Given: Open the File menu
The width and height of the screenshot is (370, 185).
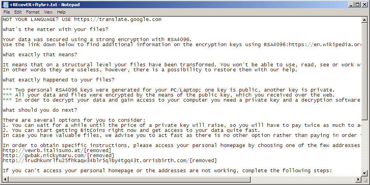Looking at the screenshot, I should click(x=7, y=12).
